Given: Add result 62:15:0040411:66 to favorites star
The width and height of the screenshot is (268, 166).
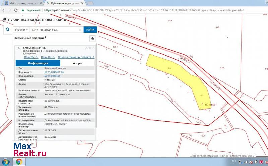Looking at the screenshot, I should (x=90, y=48).
